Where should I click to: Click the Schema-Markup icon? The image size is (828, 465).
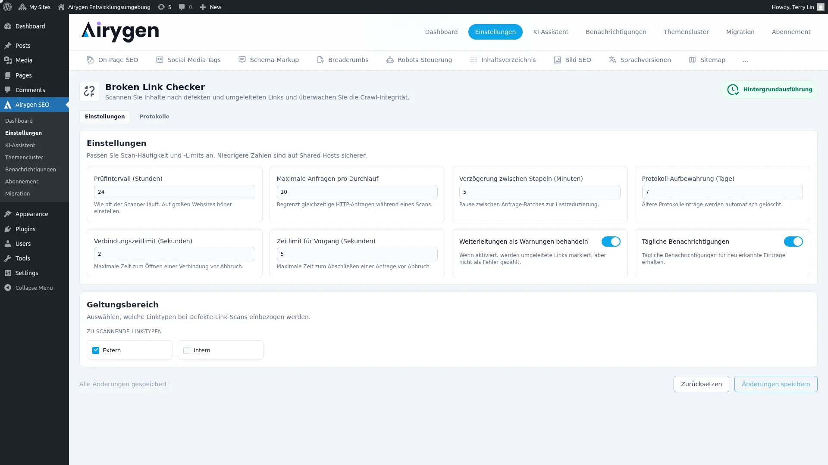pyautogui.click(x=242, y=60)
